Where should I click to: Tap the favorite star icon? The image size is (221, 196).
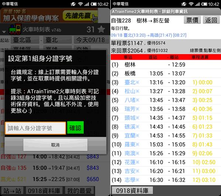click(x=101, y=29)
